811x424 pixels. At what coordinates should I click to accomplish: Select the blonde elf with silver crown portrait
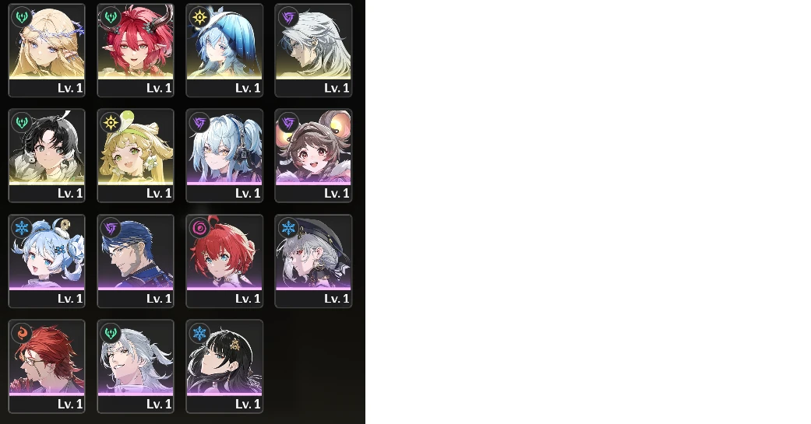click(x=47, y=50)
